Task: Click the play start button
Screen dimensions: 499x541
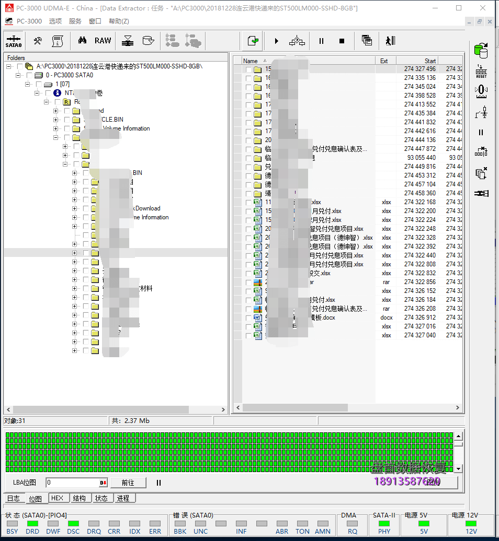Action: click(276, 41)
